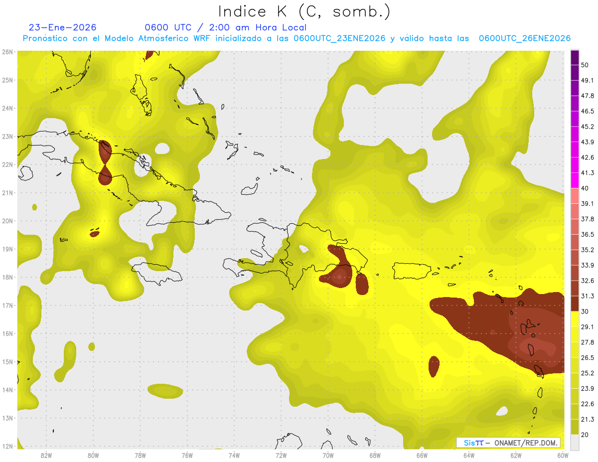Click the 64W longitude label
Image resolution: width=598 pixels, height=462 pixels.
(469, 455)
